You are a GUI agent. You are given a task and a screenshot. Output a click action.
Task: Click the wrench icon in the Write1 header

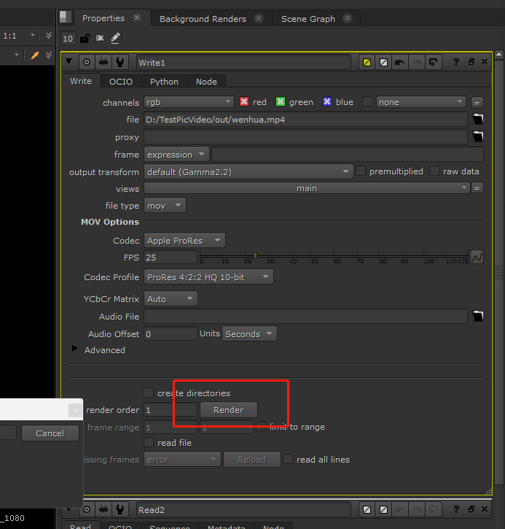coord(120,63)
